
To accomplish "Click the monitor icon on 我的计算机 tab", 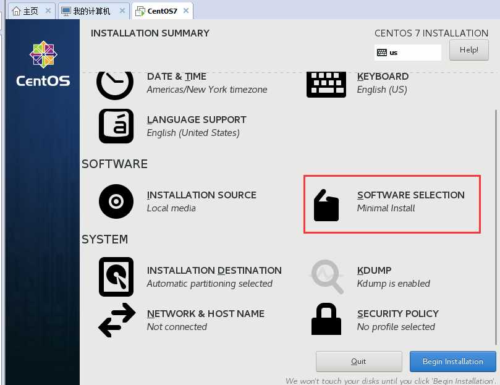I will click(x=66, y=11).
